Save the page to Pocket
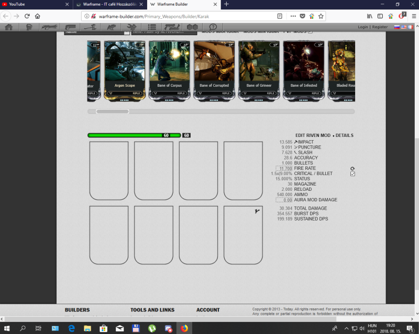Viewport: 419px width, 334px height. [303, 16]
